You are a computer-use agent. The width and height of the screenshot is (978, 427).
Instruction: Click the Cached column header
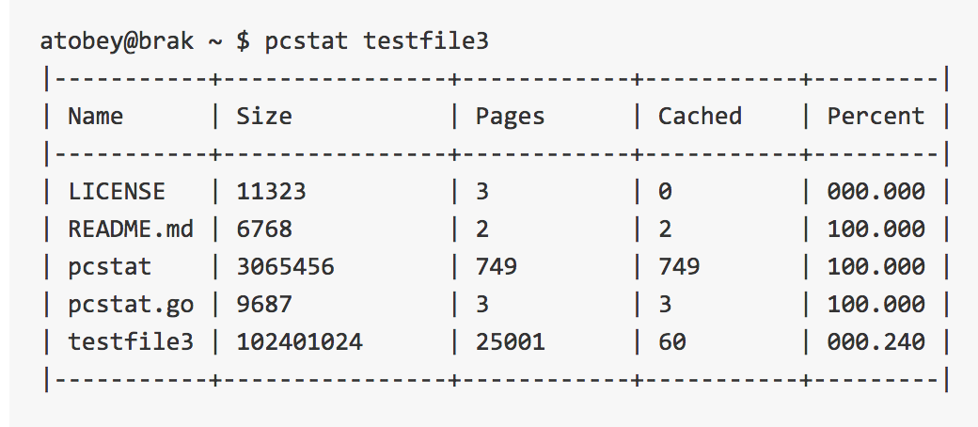pyautogui.click(x=700, y=117)
